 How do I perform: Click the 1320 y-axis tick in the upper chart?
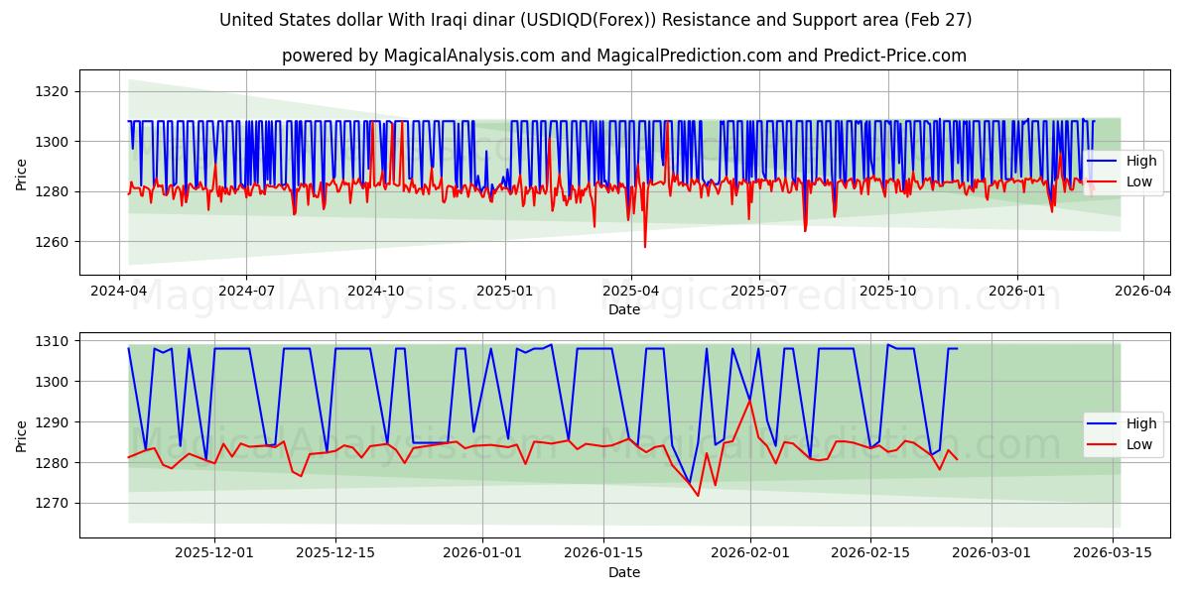(x=55, y=91)
